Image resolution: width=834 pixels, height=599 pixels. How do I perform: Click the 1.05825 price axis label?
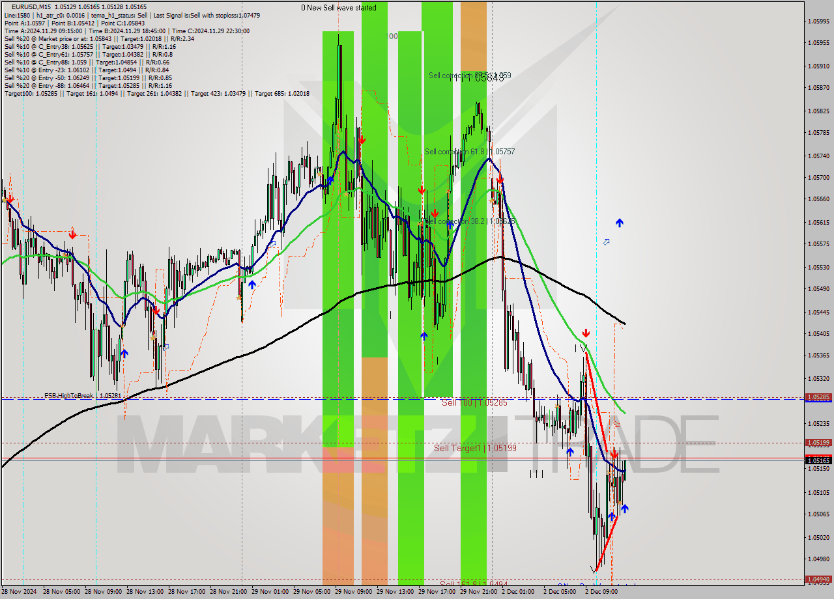click(x=818, y=111)
